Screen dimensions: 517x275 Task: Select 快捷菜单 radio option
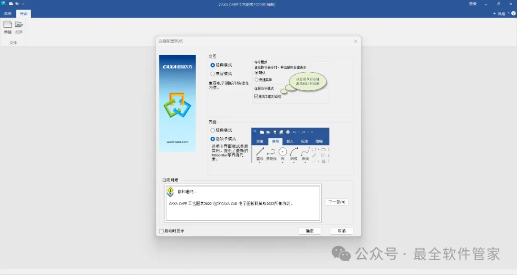[x=257, y=80]
